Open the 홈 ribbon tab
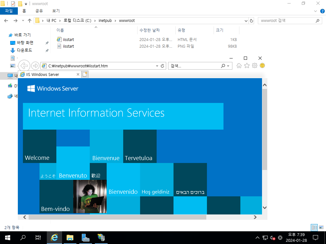Screen dimensions: 326x244 (x=24, y=11)
